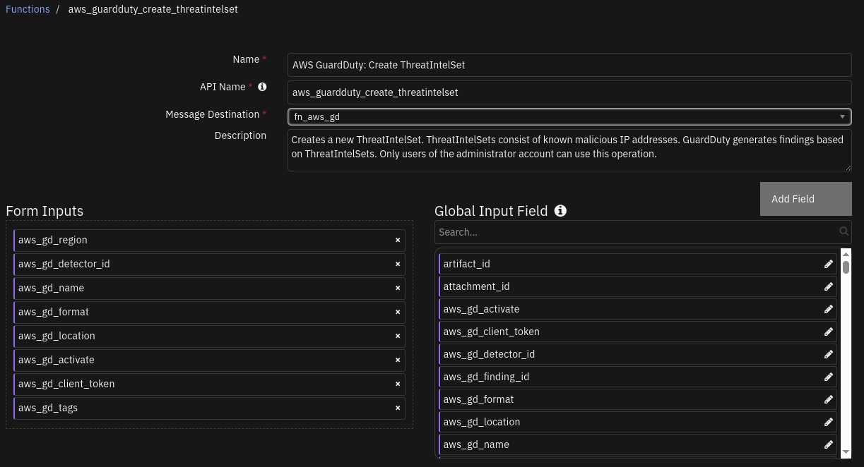Remove aws_gd_region from Form Inputs
Image resolution: width=864 pixels, height=467 pixels.
(398, 240)
